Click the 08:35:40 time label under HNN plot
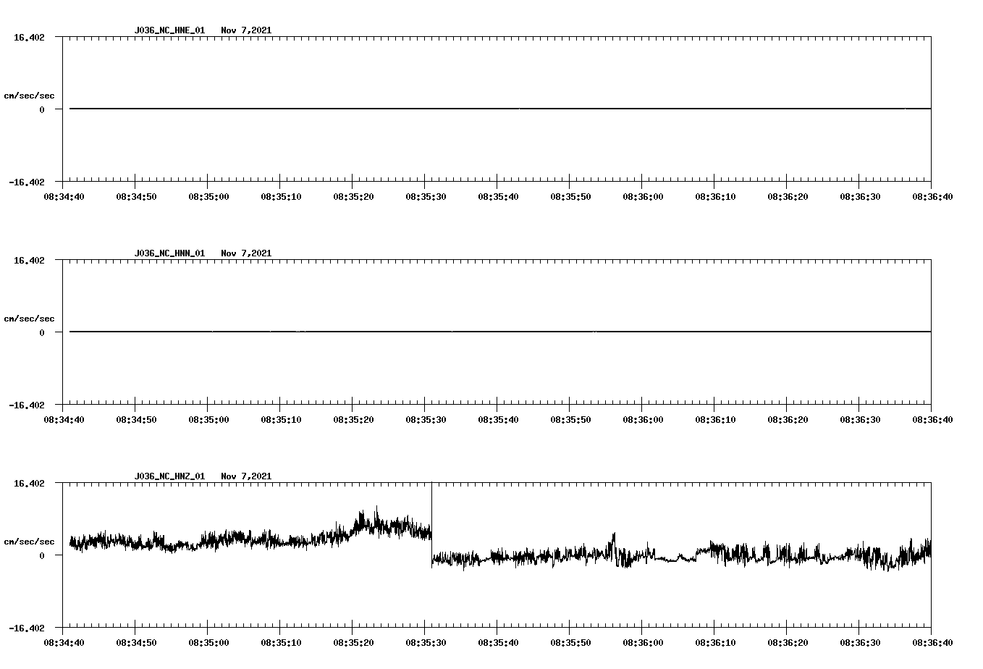This screenshot has width=983, height=669. [x=498, y=420]
